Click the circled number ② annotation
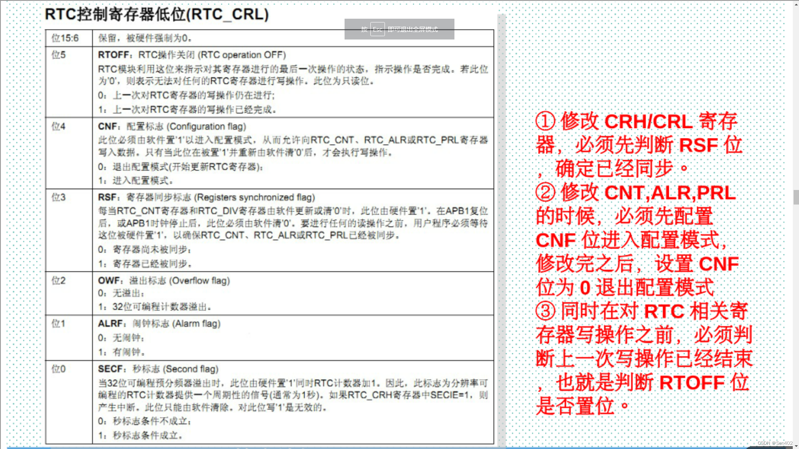799x449 pixels. (545, 192)
